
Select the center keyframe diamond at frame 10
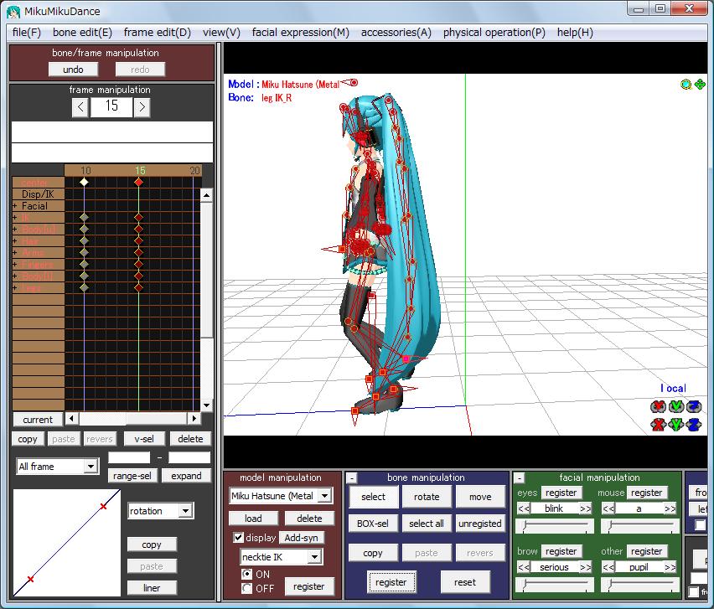(85, 182)
